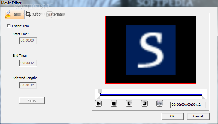Click the playback time display field
Image resolution: width=218 pixels, height=124 pixels.
pyautogui.click(x=188, y=105)
